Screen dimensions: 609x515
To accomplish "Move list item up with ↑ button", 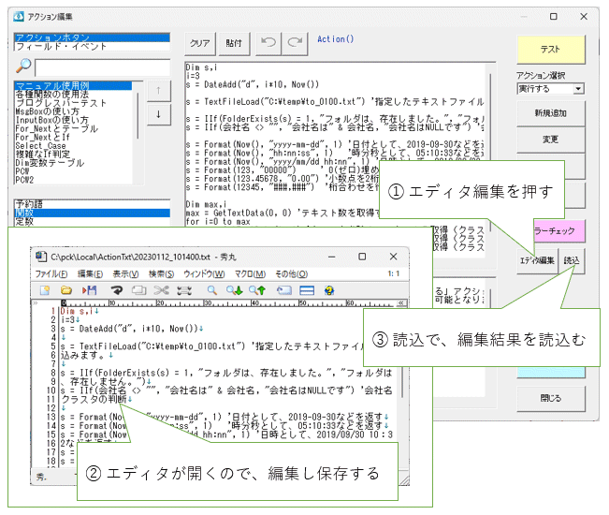I will [158, 91].
